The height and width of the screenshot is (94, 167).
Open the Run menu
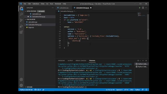point(52,4)
